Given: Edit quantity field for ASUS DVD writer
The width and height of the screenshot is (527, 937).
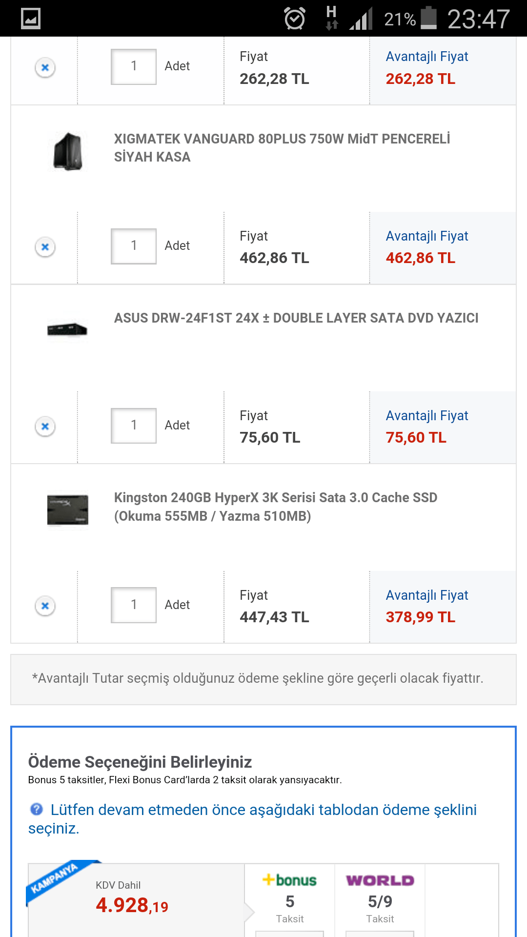Looking at the screenshot, I should [134, 426].
